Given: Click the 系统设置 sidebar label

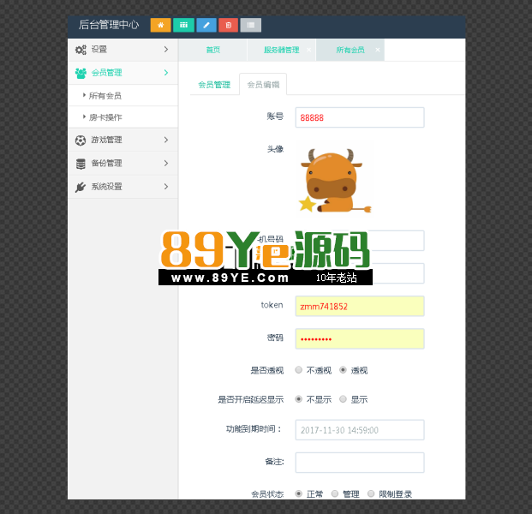Looking at the screenshot, I should [106, 187].
